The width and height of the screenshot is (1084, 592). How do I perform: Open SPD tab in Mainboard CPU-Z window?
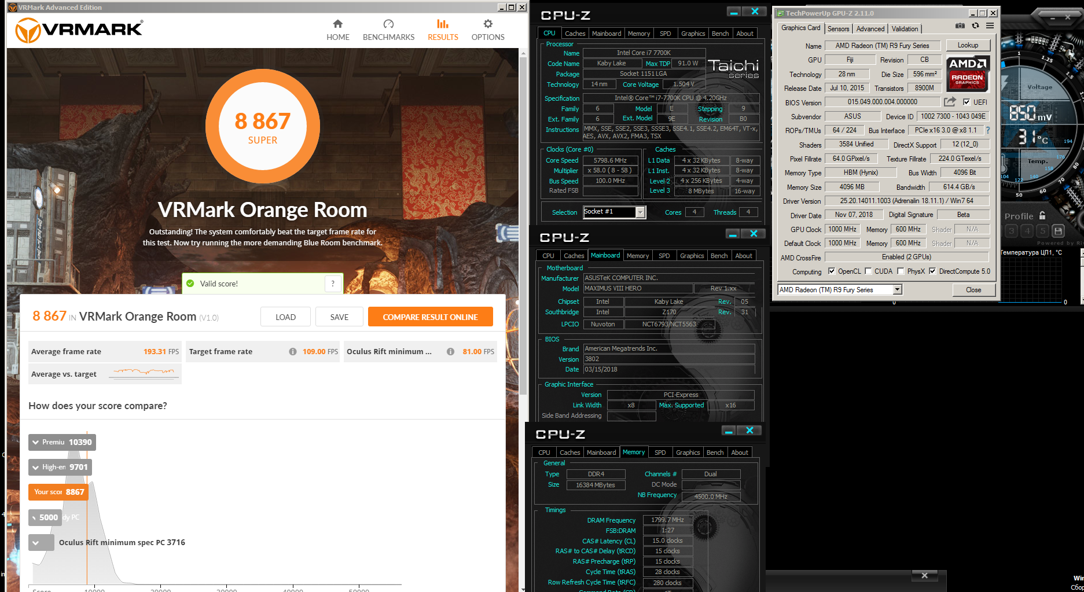click(664, 256)
